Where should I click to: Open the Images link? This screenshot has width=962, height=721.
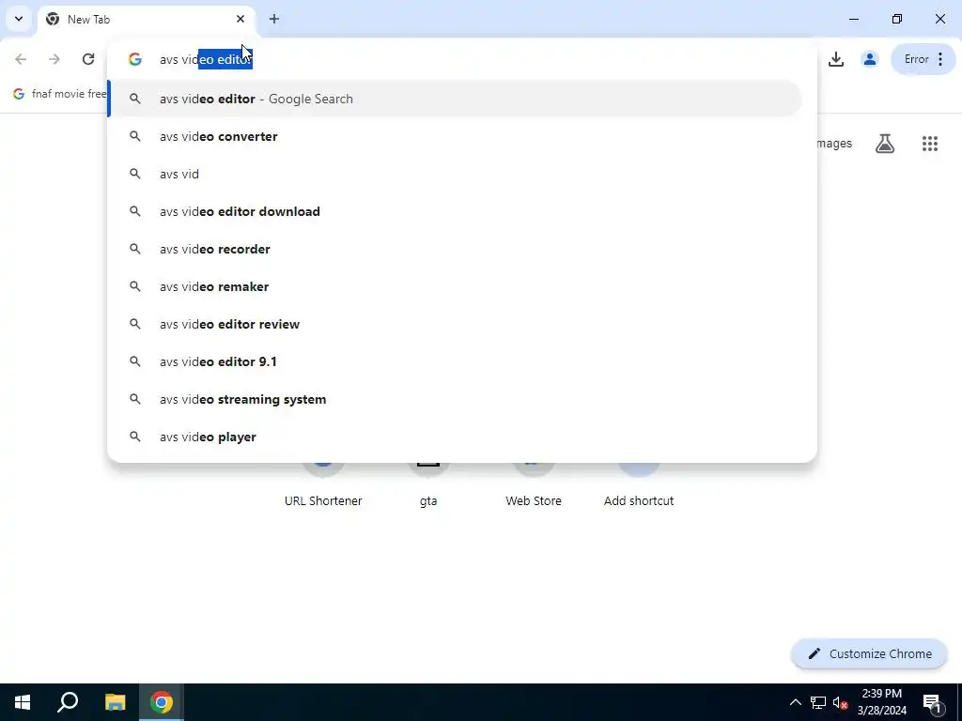pyautogui.click(x=834, y=144)
